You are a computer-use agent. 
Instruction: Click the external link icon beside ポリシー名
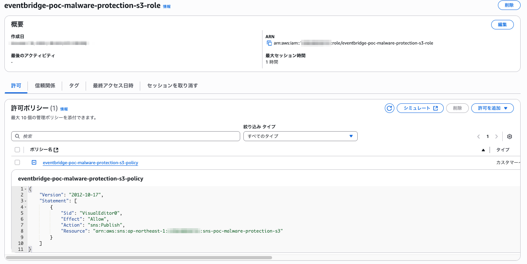click(56, 150)
